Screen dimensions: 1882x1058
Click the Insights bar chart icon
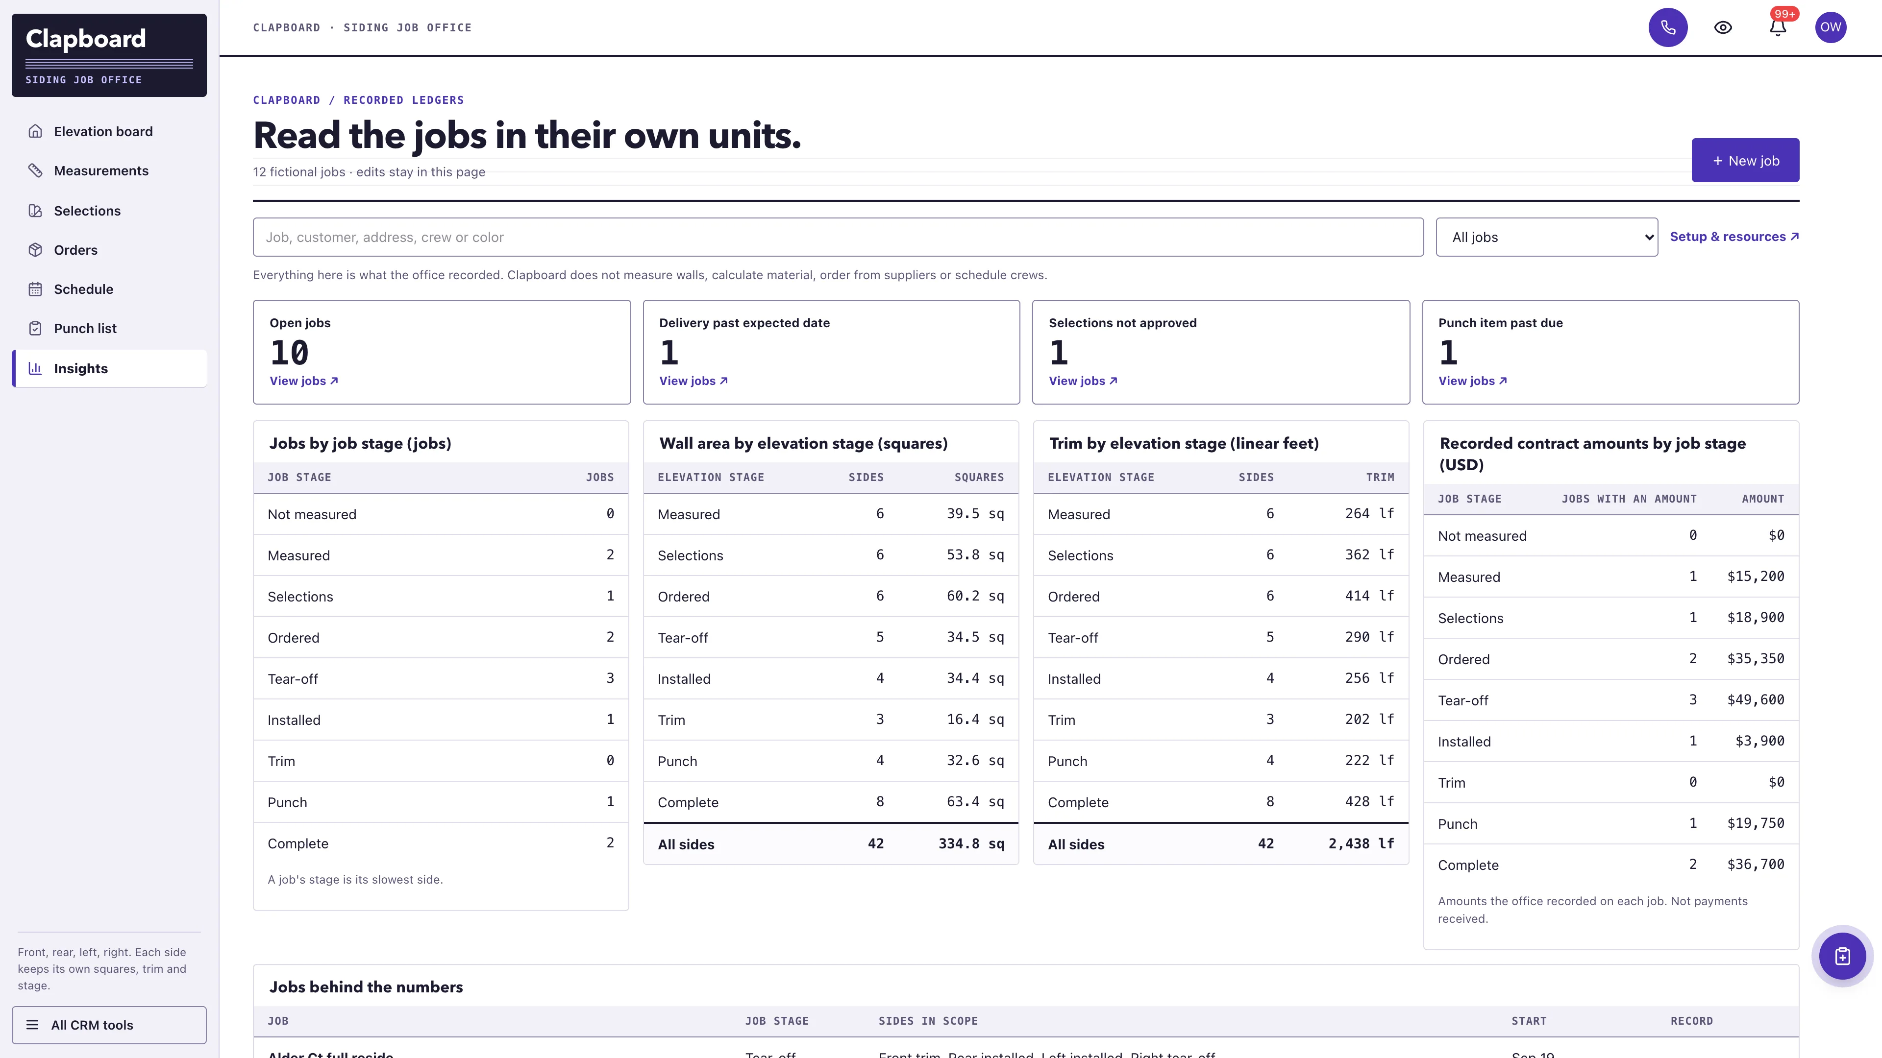[x=35, y=368]
